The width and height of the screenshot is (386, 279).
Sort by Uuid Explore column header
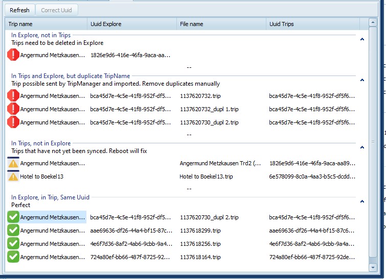point(132,24)
